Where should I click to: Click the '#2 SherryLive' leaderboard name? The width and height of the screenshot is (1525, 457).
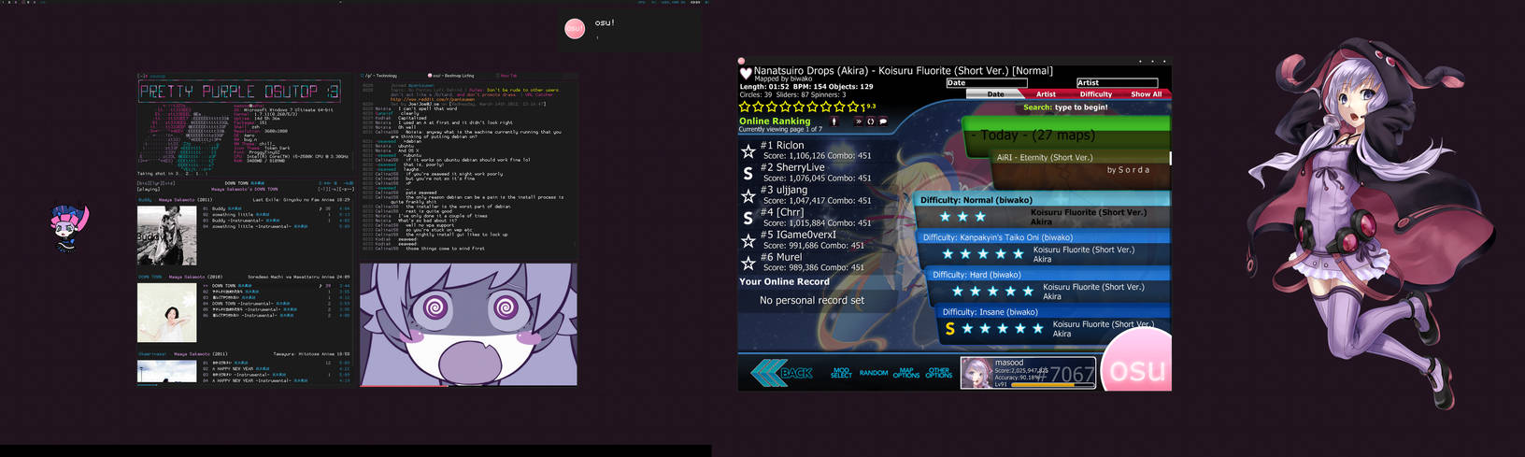pos(792,167)
